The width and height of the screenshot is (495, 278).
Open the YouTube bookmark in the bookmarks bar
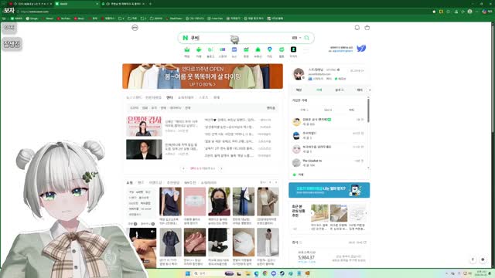pyautogui.click(x=63, y=19)
